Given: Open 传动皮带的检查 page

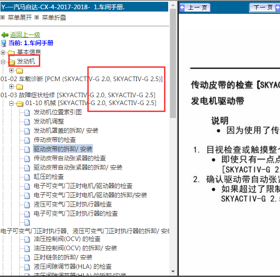Looking at the screenshot, I should [55, 140].
